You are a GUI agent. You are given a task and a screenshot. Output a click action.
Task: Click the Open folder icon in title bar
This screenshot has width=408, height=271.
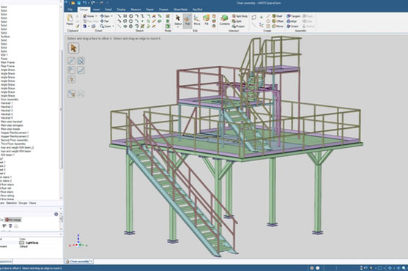click(73, 3)
